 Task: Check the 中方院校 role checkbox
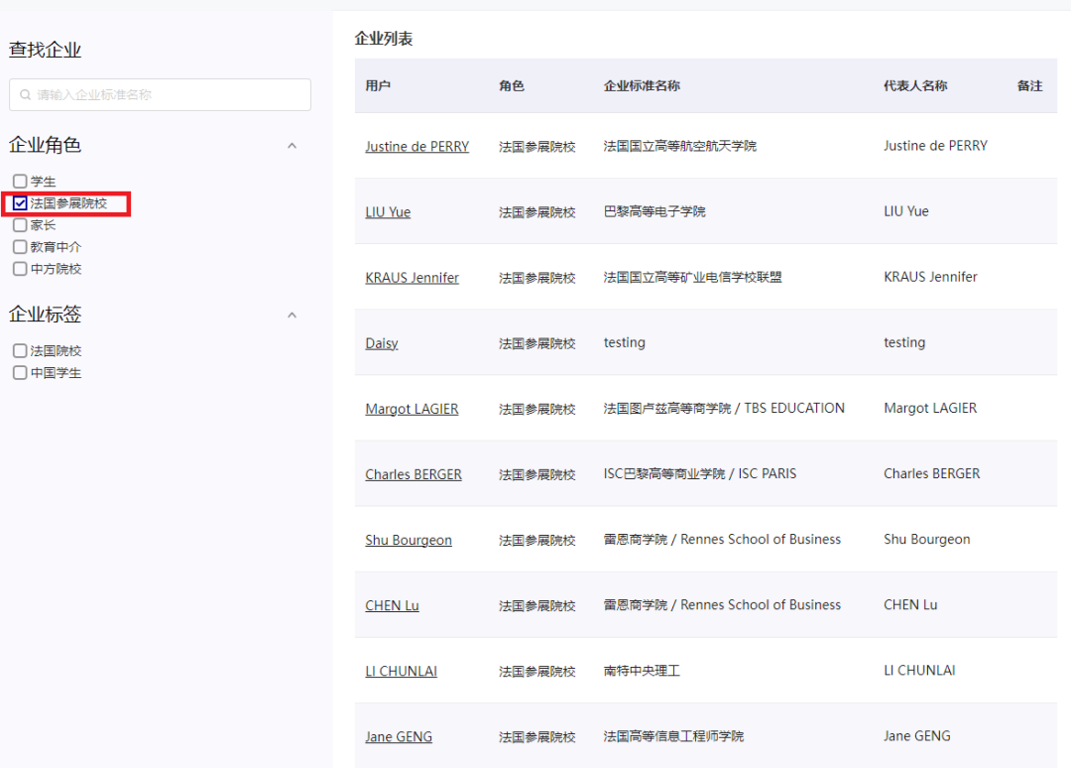(20, 269)
